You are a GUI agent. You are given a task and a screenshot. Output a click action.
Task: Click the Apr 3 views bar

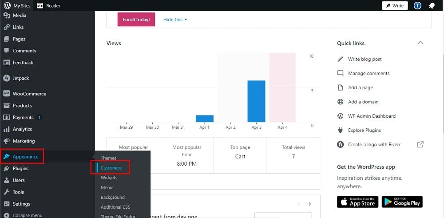[x=256, y=101]
